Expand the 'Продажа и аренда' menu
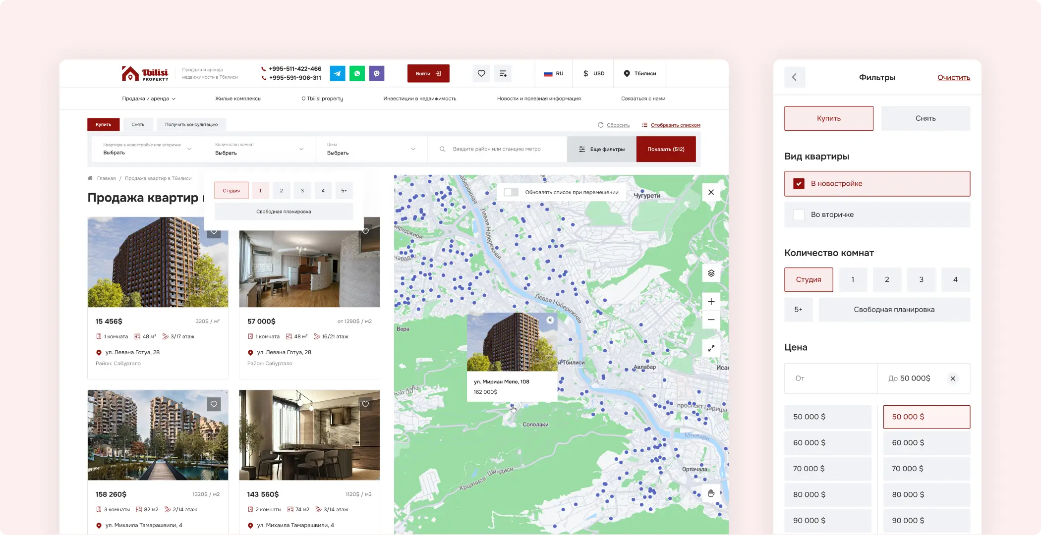 point(148,98)
